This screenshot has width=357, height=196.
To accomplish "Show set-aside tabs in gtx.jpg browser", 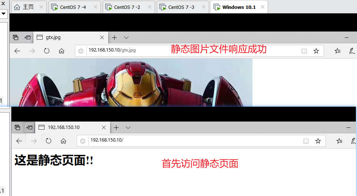I will (x=16, y=37).
